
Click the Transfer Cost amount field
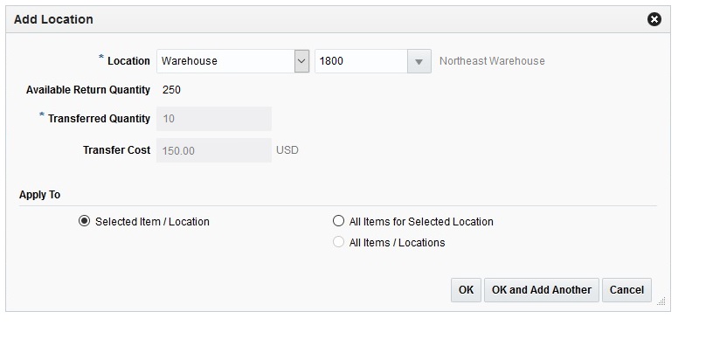click(x=214, y=150)
